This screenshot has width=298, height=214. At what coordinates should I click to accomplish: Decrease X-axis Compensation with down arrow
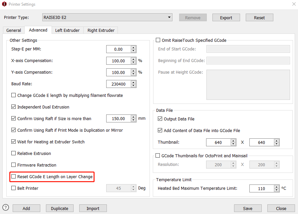[x=134, y=62]
